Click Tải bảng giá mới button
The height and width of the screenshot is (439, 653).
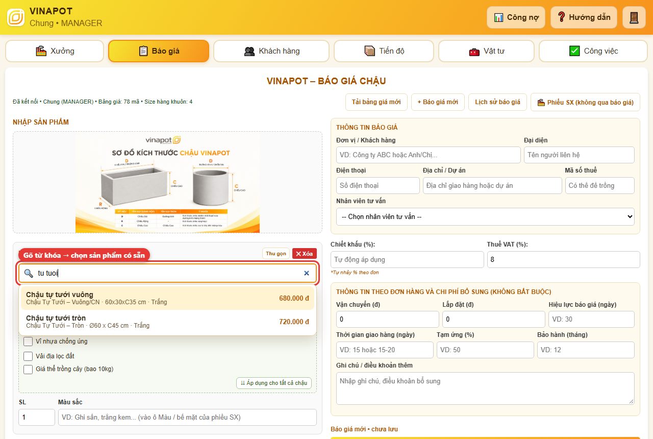pyautogui.click(x=376, y=102)
